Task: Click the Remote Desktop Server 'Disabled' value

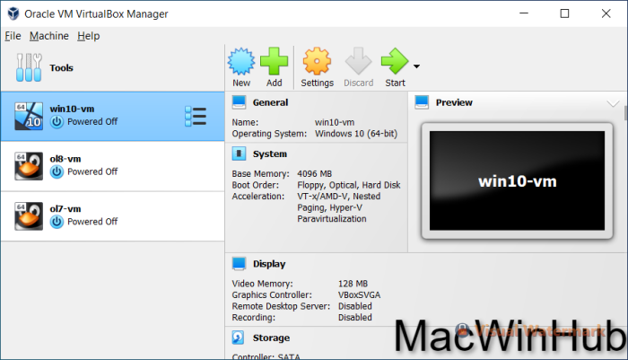Action: [355, 306]
